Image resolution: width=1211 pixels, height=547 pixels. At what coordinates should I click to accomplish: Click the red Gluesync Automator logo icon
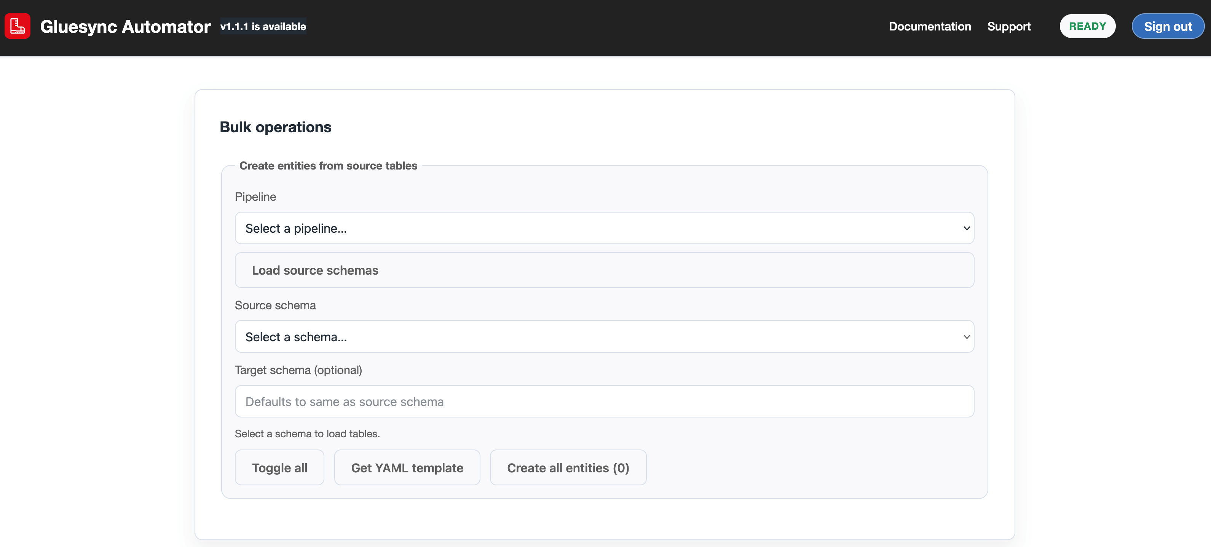[x=18, y=26]
